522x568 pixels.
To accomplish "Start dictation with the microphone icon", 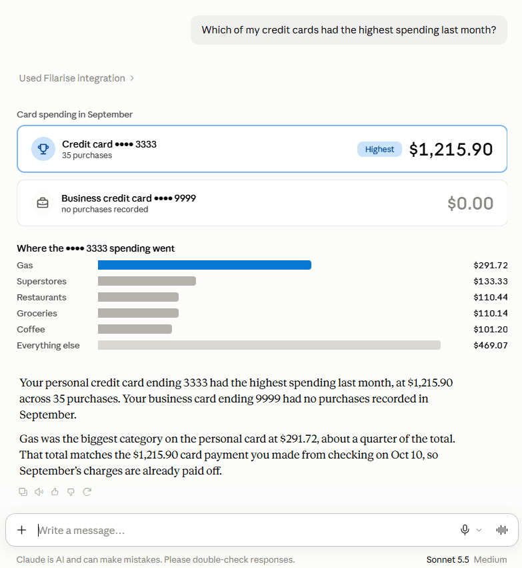I will pyautogui.click(x=465, y=530).
